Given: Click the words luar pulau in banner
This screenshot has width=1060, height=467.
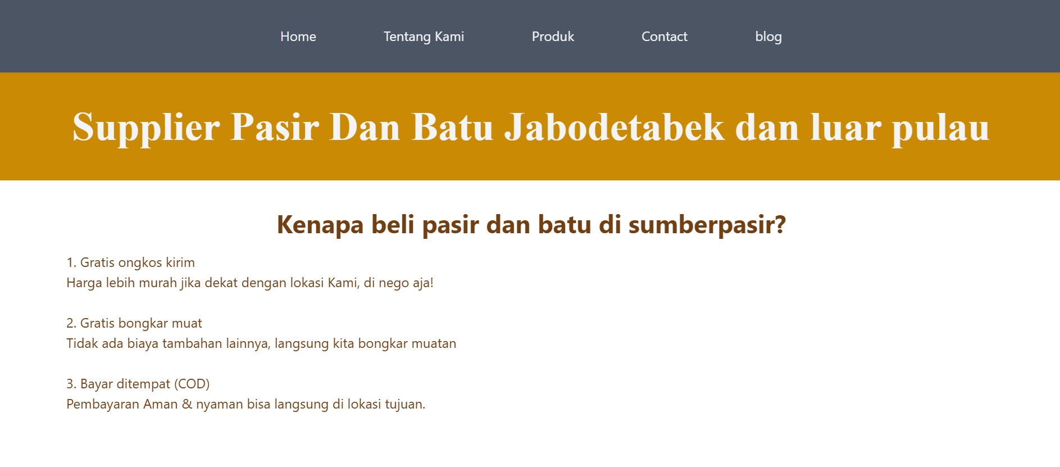Looking at the screenshot, I should click(899, 127).
